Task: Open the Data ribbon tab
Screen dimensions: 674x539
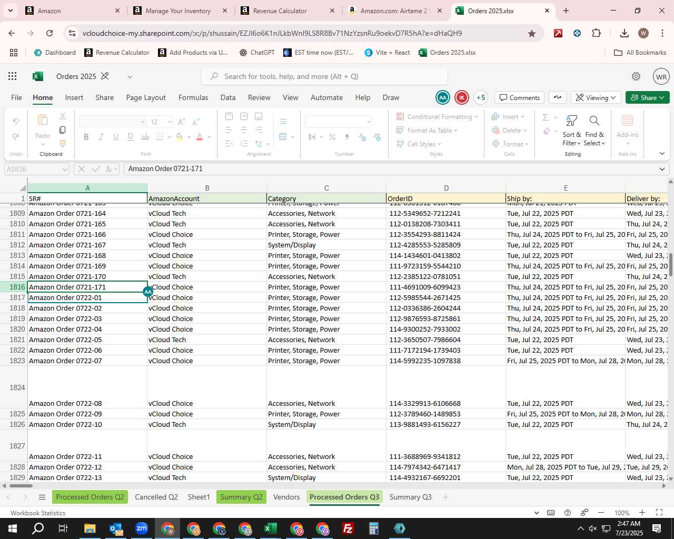Action: tap(228, 97)
